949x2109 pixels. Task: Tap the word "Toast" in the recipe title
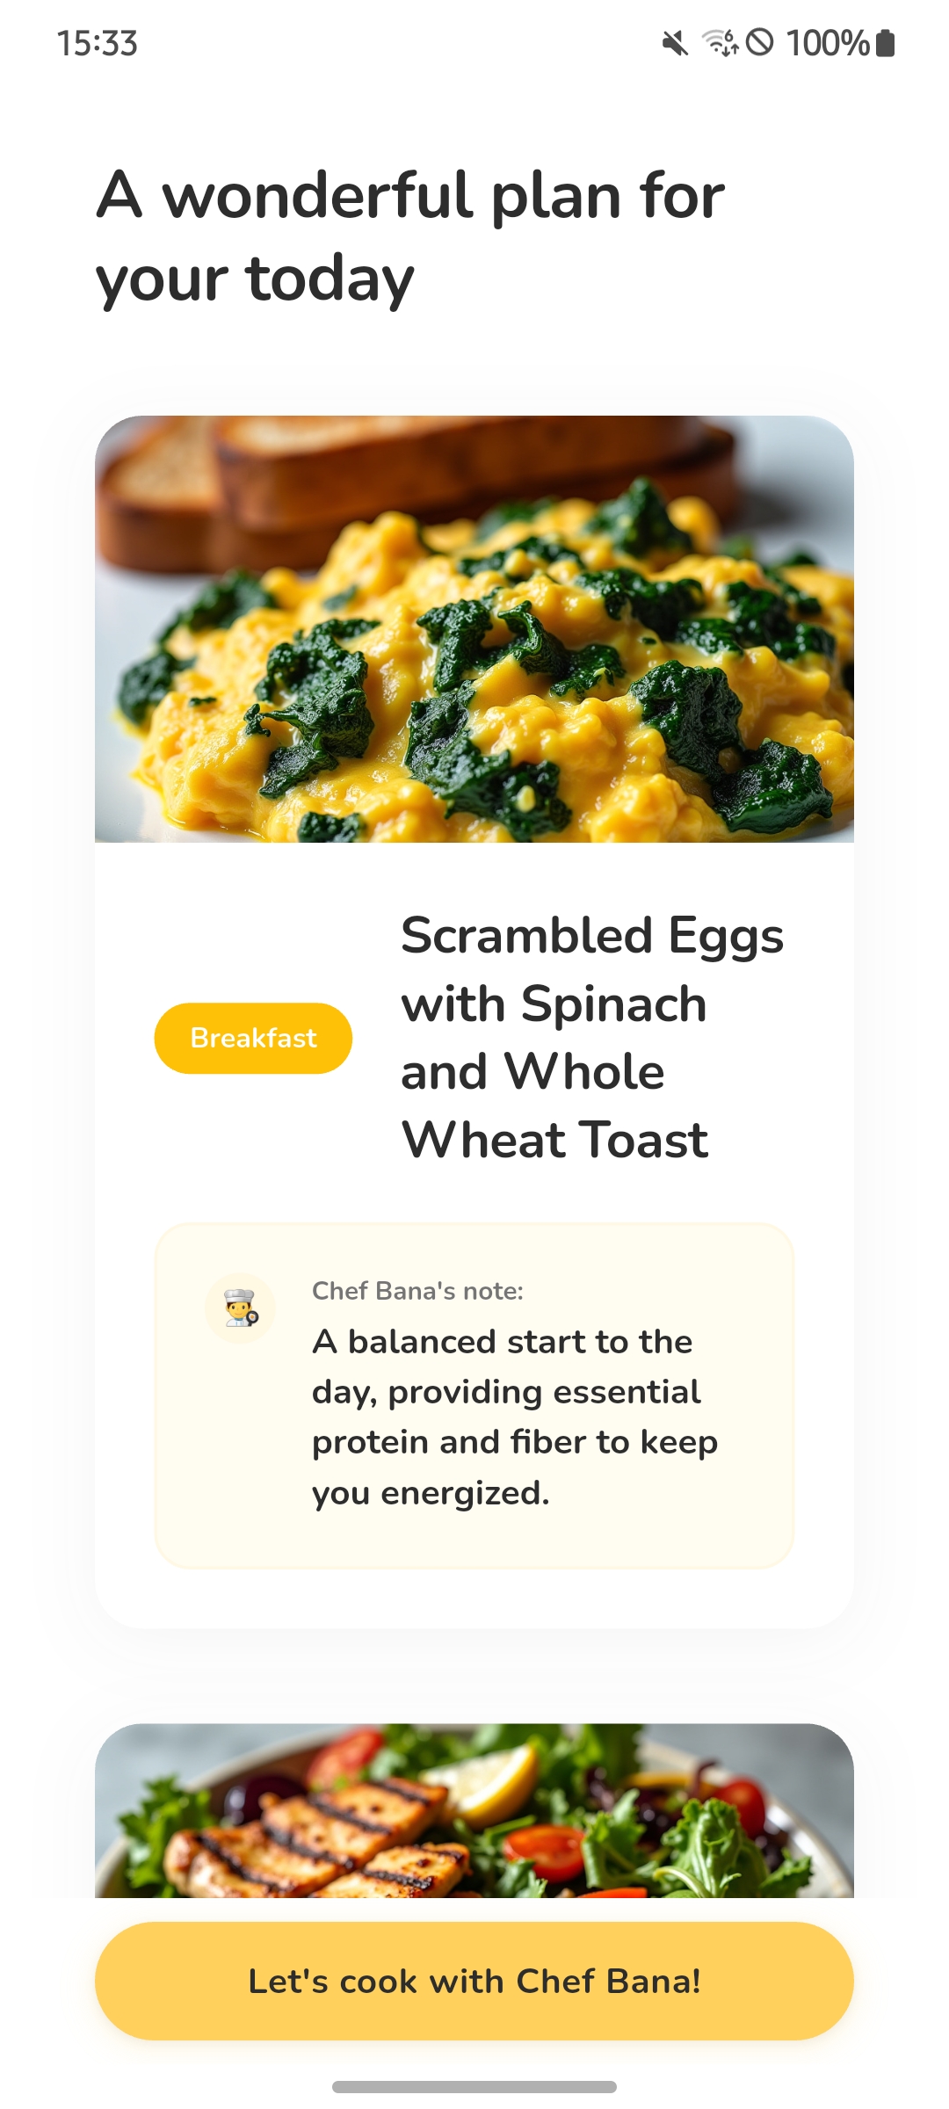[644, 1140]
